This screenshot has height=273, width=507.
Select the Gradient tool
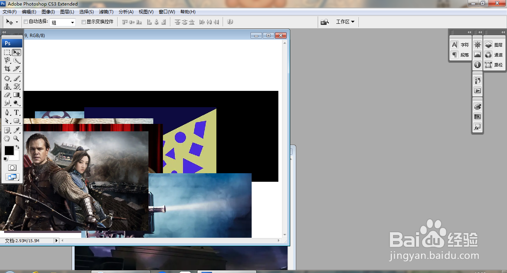pyautogui.click(x=16, y=95)
